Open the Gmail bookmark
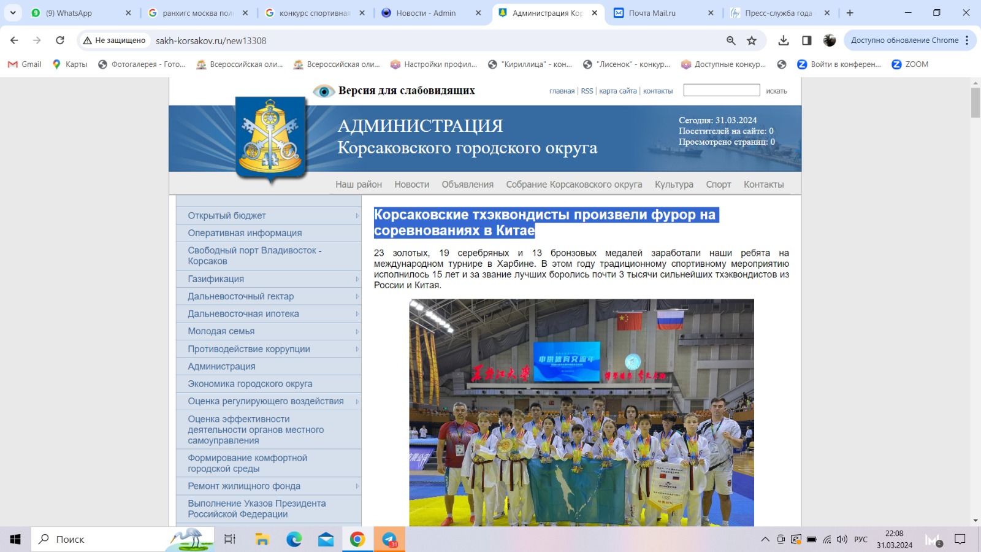 (25, 64)
